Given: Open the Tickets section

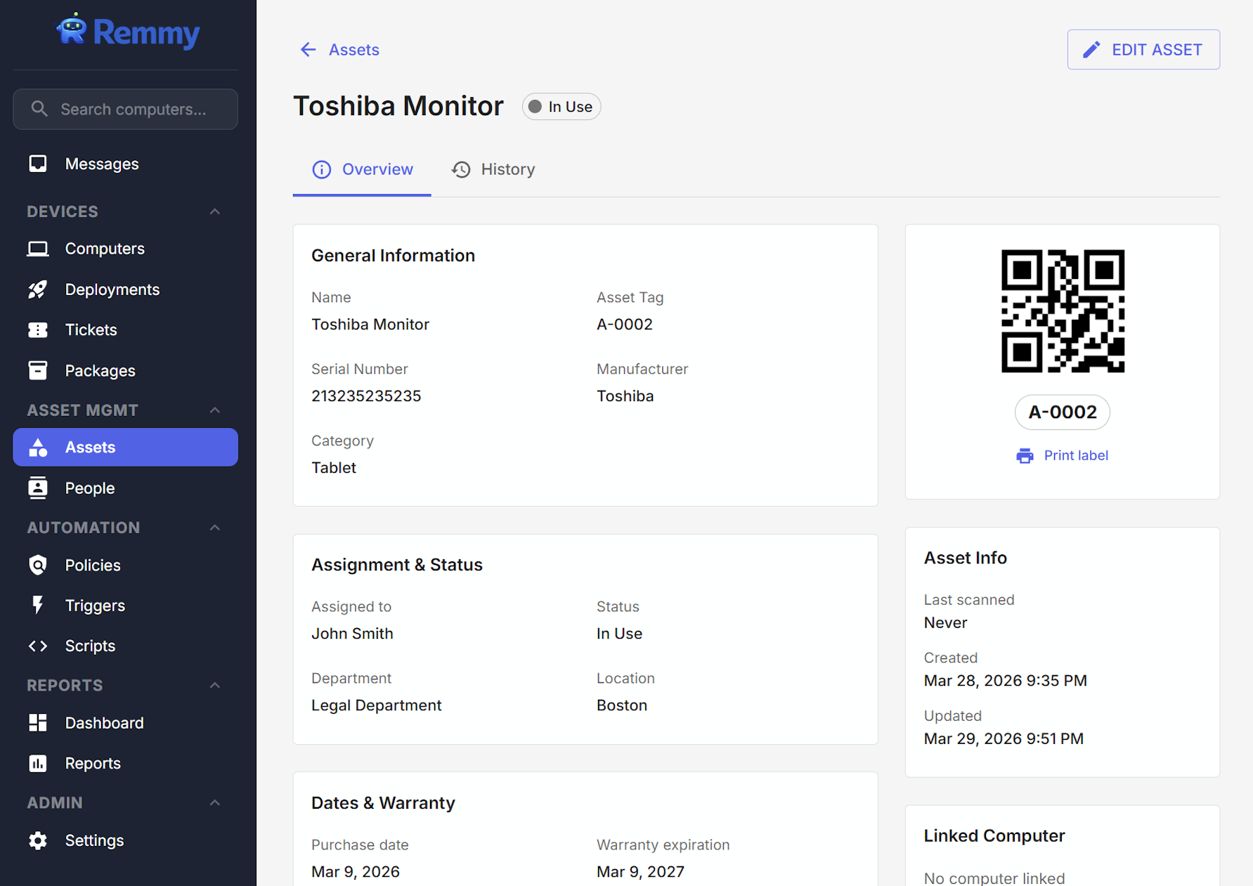Looking at the screenshot, I should [91, 330].
